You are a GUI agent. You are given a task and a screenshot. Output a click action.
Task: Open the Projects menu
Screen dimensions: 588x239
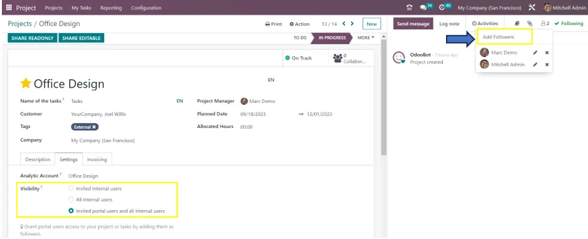tap(53, 8)
